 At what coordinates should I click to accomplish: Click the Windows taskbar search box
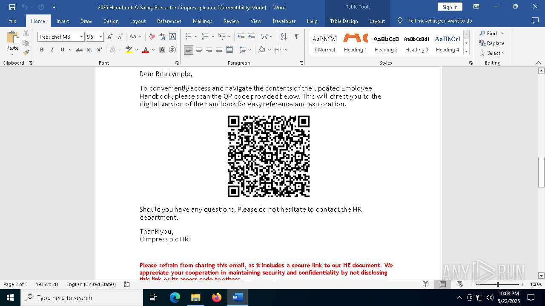82,297
